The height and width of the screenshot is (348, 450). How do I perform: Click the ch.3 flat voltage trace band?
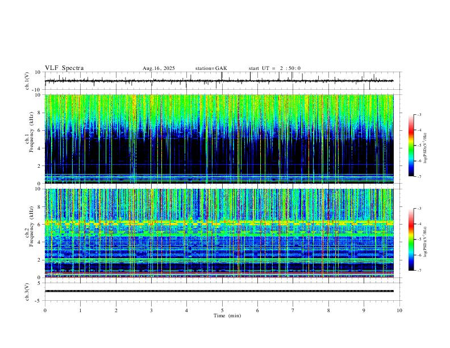pyautogui.click(x=219, y=291)
